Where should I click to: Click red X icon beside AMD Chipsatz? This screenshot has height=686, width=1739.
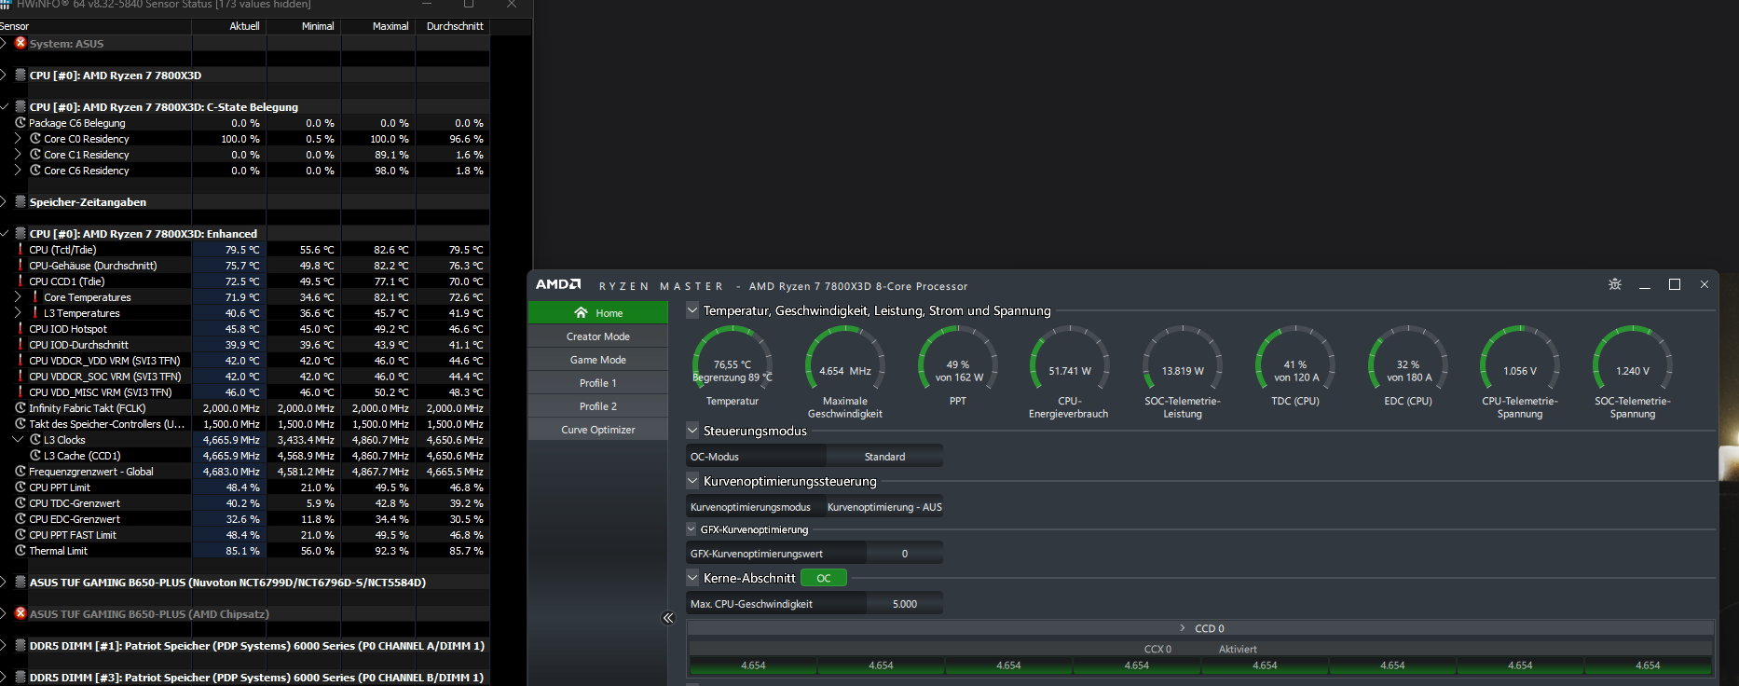point(21,613)
